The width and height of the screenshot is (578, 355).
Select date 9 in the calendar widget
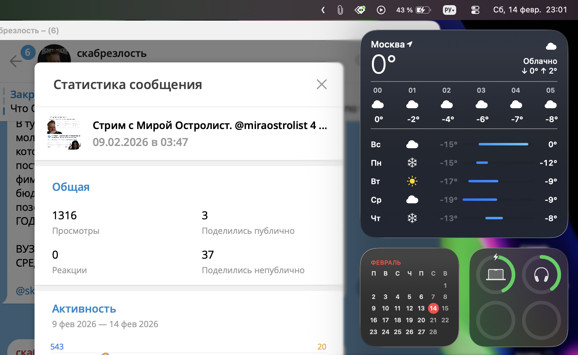tap(374, 308)
